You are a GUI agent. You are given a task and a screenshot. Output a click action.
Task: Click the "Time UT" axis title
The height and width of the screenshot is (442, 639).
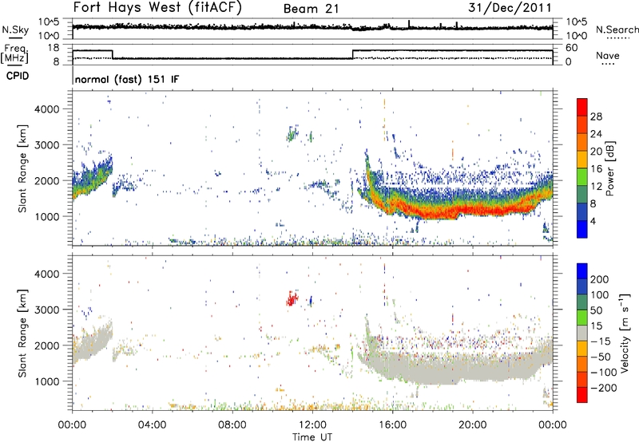(312, 437)
